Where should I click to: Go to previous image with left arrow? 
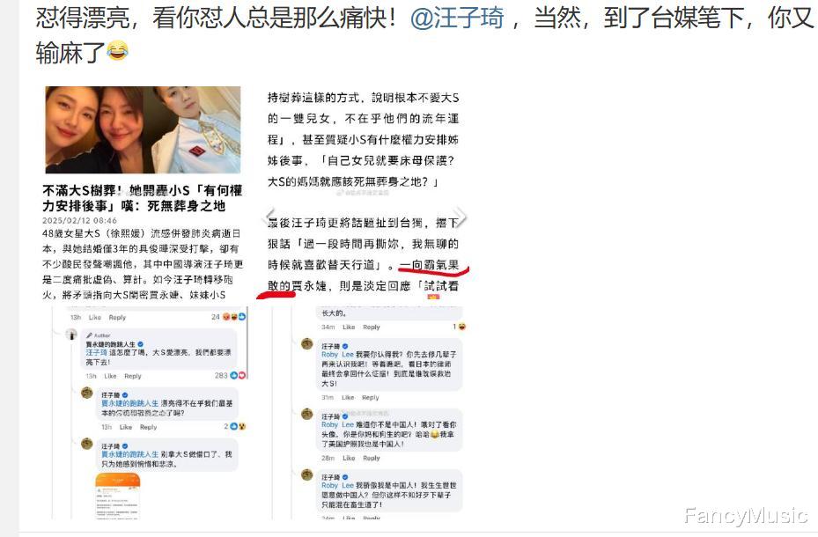point(270,217)
